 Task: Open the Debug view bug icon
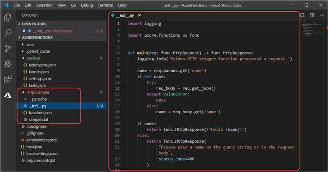[x=8, y=64]
